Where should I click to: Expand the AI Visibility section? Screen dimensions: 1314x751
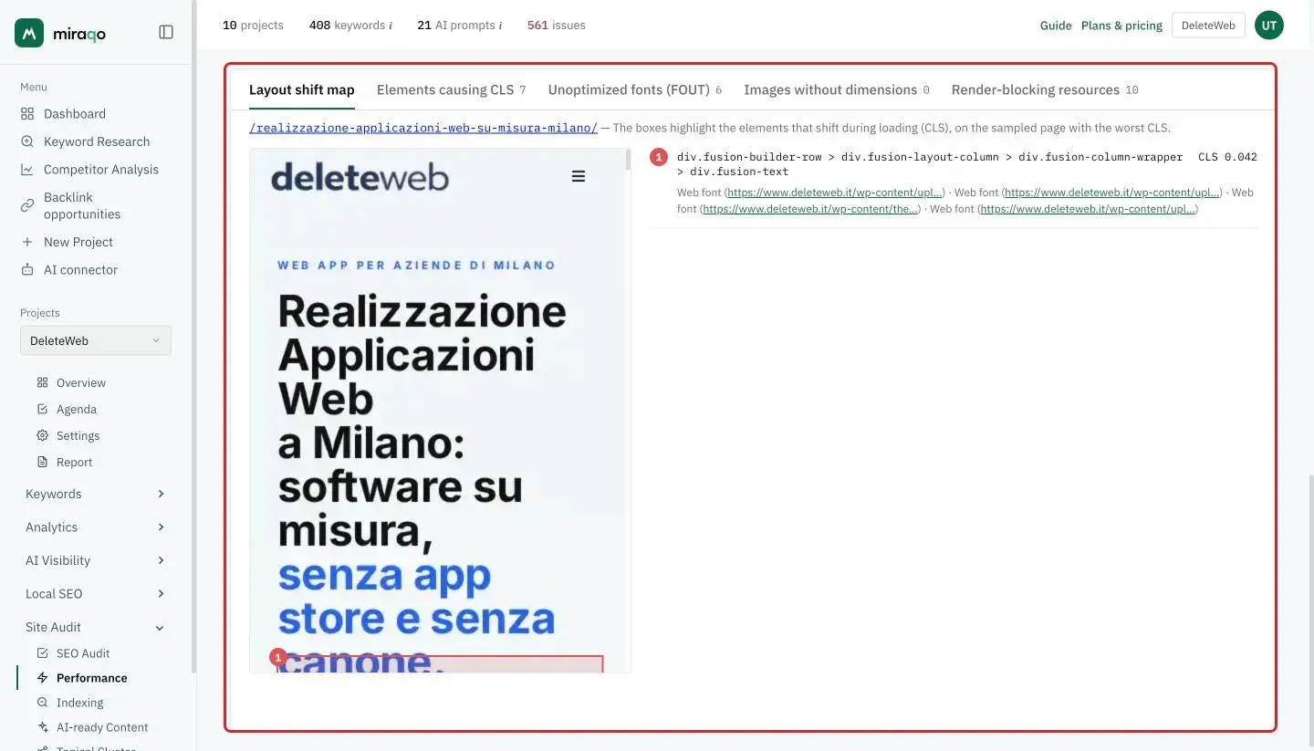96,560
